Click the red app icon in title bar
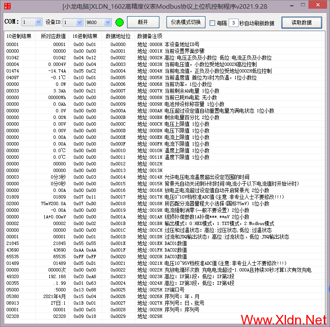The height and width of the screenshot is (327, 330). tap(7, 7)
